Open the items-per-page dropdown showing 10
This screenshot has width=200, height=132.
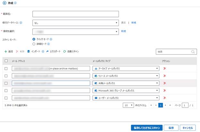tap(128, 105)
